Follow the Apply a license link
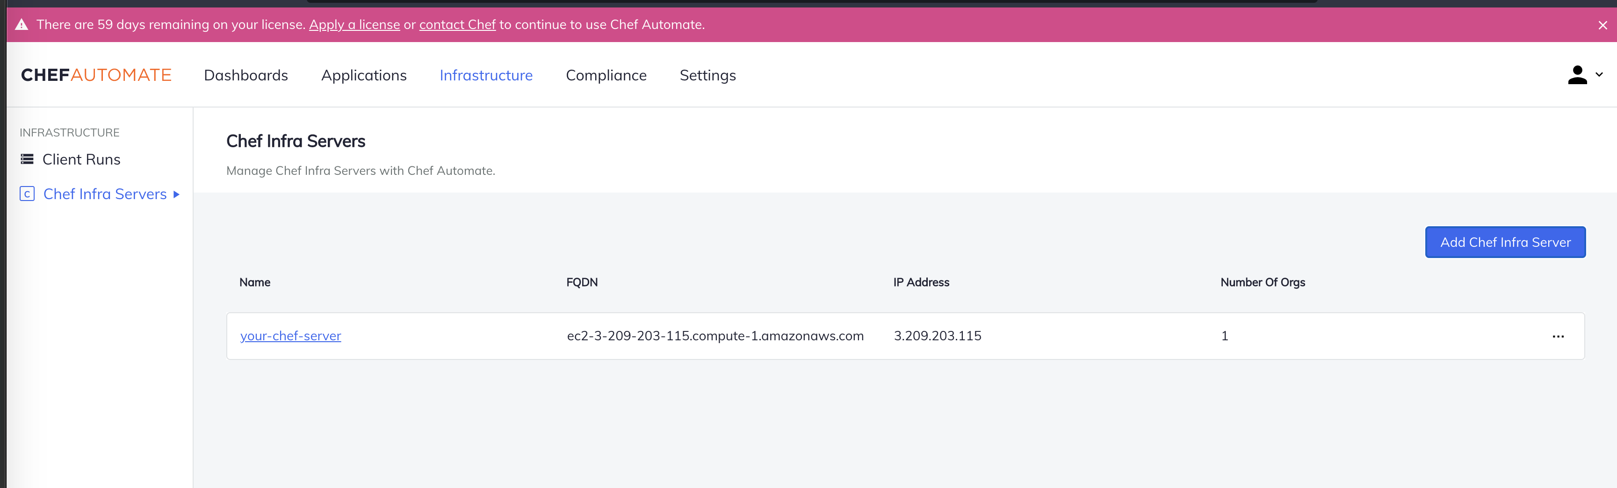The image size is (1617, 488). tap(354, 24)
